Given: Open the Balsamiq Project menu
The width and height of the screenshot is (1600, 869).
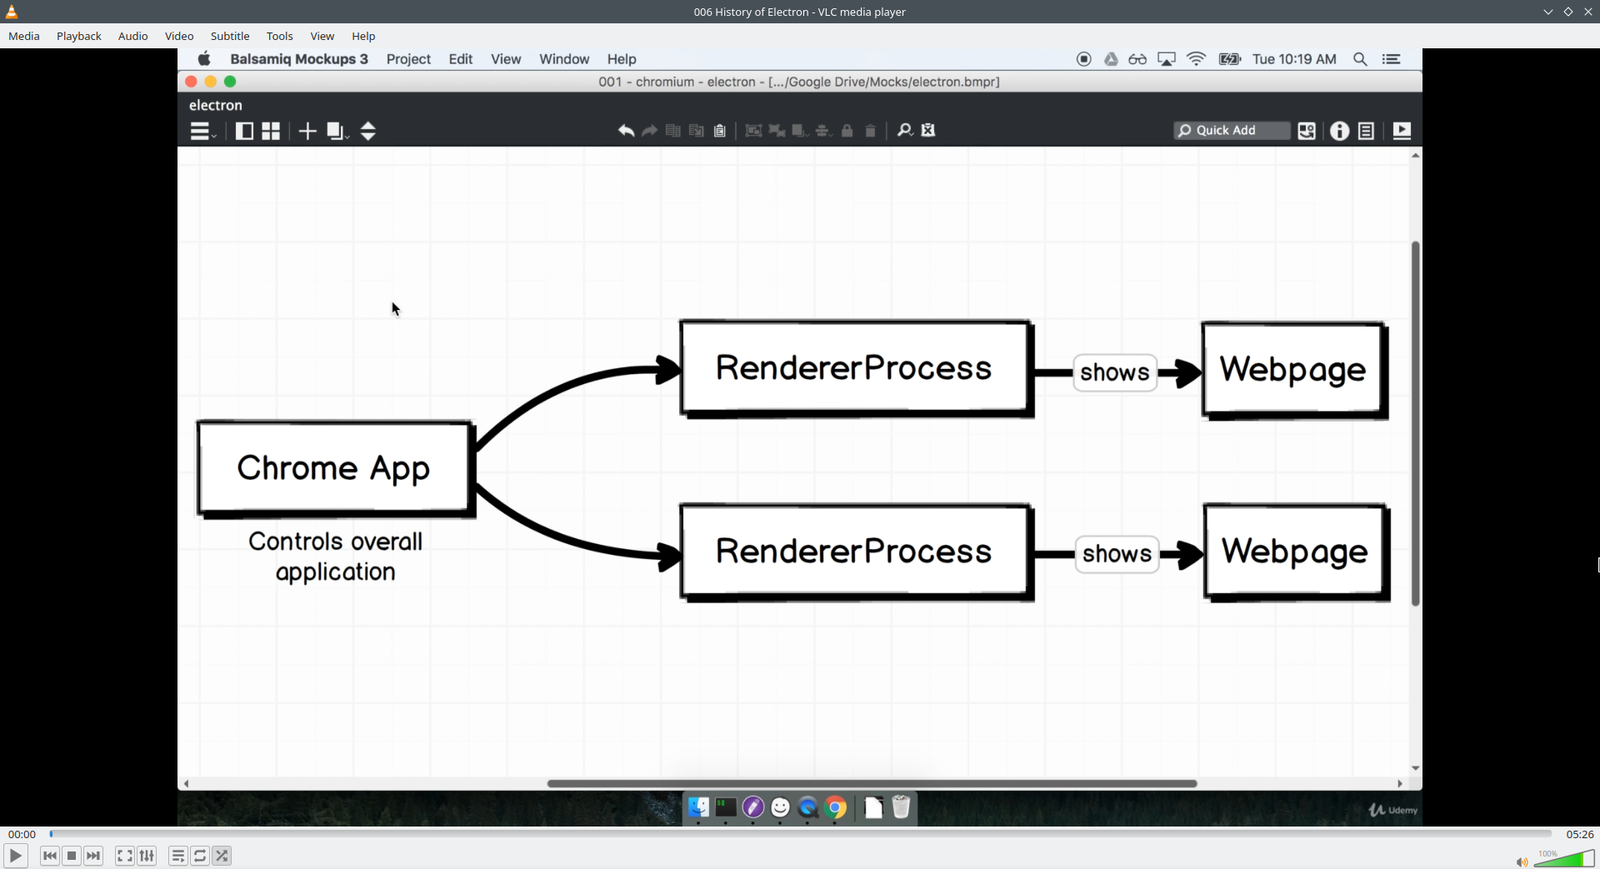Looking at the screenshot, I should [408, 59].
